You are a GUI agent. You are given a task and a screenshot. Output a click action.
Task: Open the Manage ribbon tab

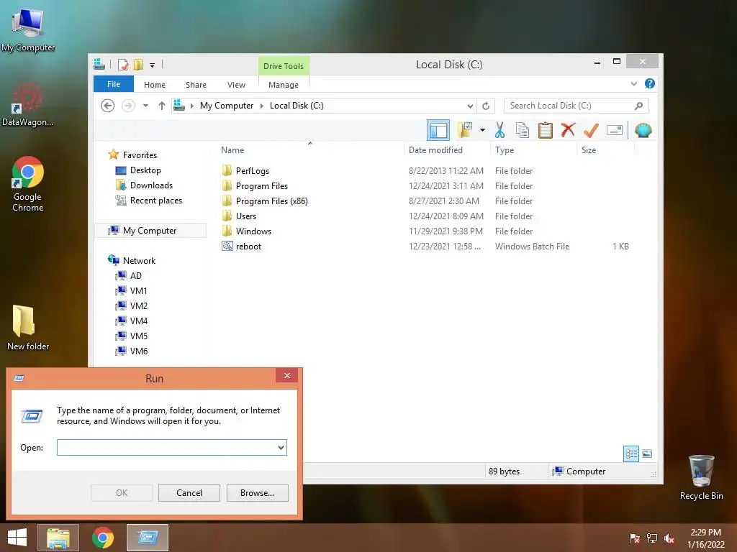pos(284,85)
